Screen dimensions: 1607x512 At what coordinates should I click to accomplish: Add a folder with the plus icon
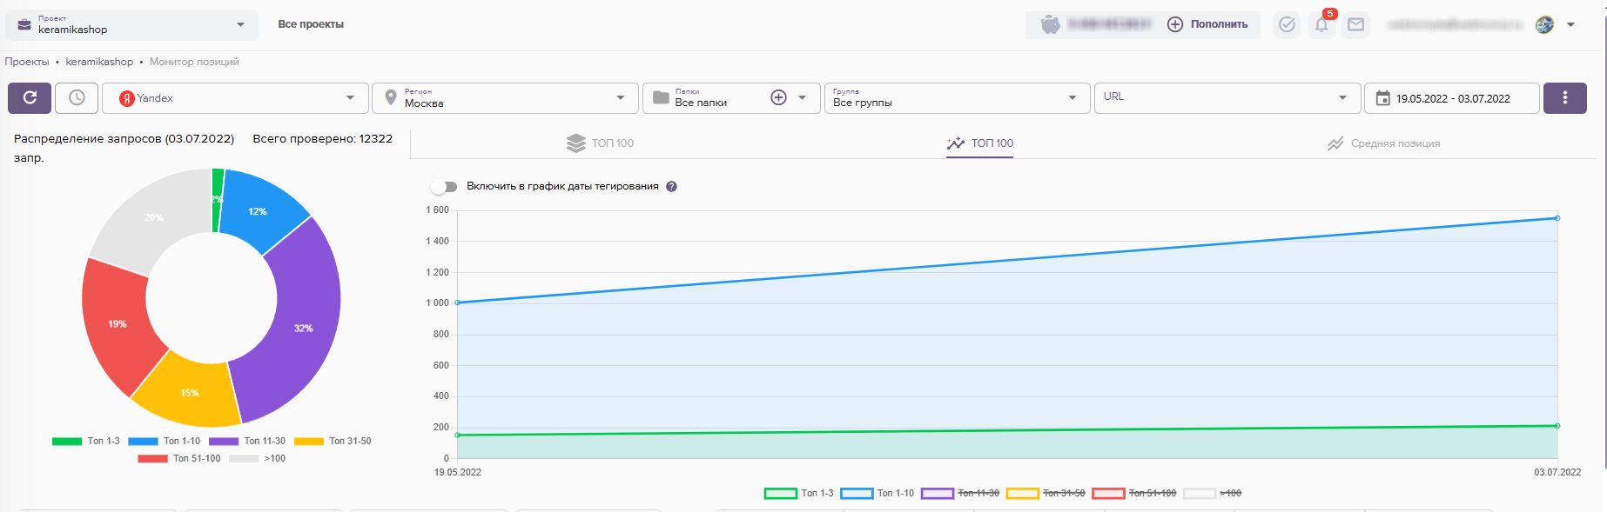click(x=778, y=98)
